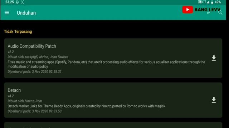Click the red YouTube play logo
Viewport: 229px width, 128px height.
pyautogui.click(x=187, y=10)
